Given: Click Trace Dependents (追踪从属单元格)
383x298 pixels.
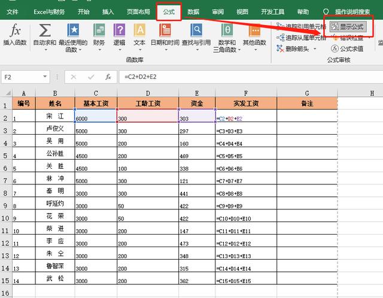Looking at the screenshot, I should [301, 38].
